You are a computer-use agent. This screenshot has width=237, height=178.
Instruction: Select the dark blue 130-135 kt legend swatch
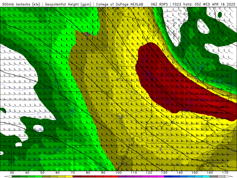tap(168, 176)
